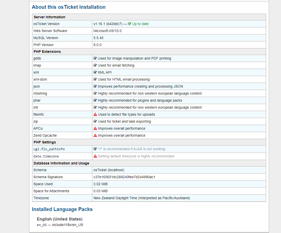Click the Schema Signature label
The height and width of the screenshot is (233, 281).
(x=48, y=177)
